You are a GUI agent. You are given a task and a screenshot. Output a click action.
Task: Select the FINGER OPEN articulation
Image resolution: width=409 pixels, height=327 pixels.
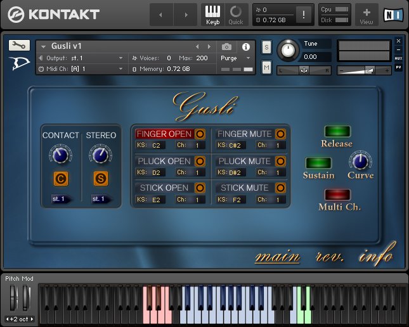pyautogui.click(x=164, y=134)
